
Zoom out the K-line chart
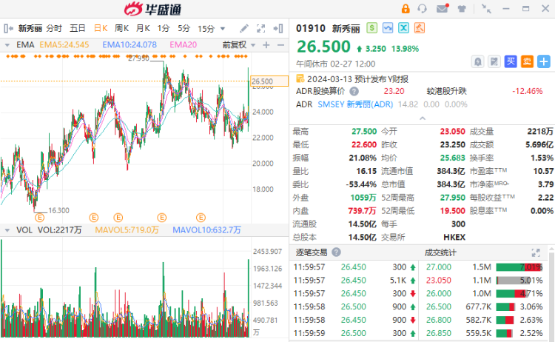280,45
